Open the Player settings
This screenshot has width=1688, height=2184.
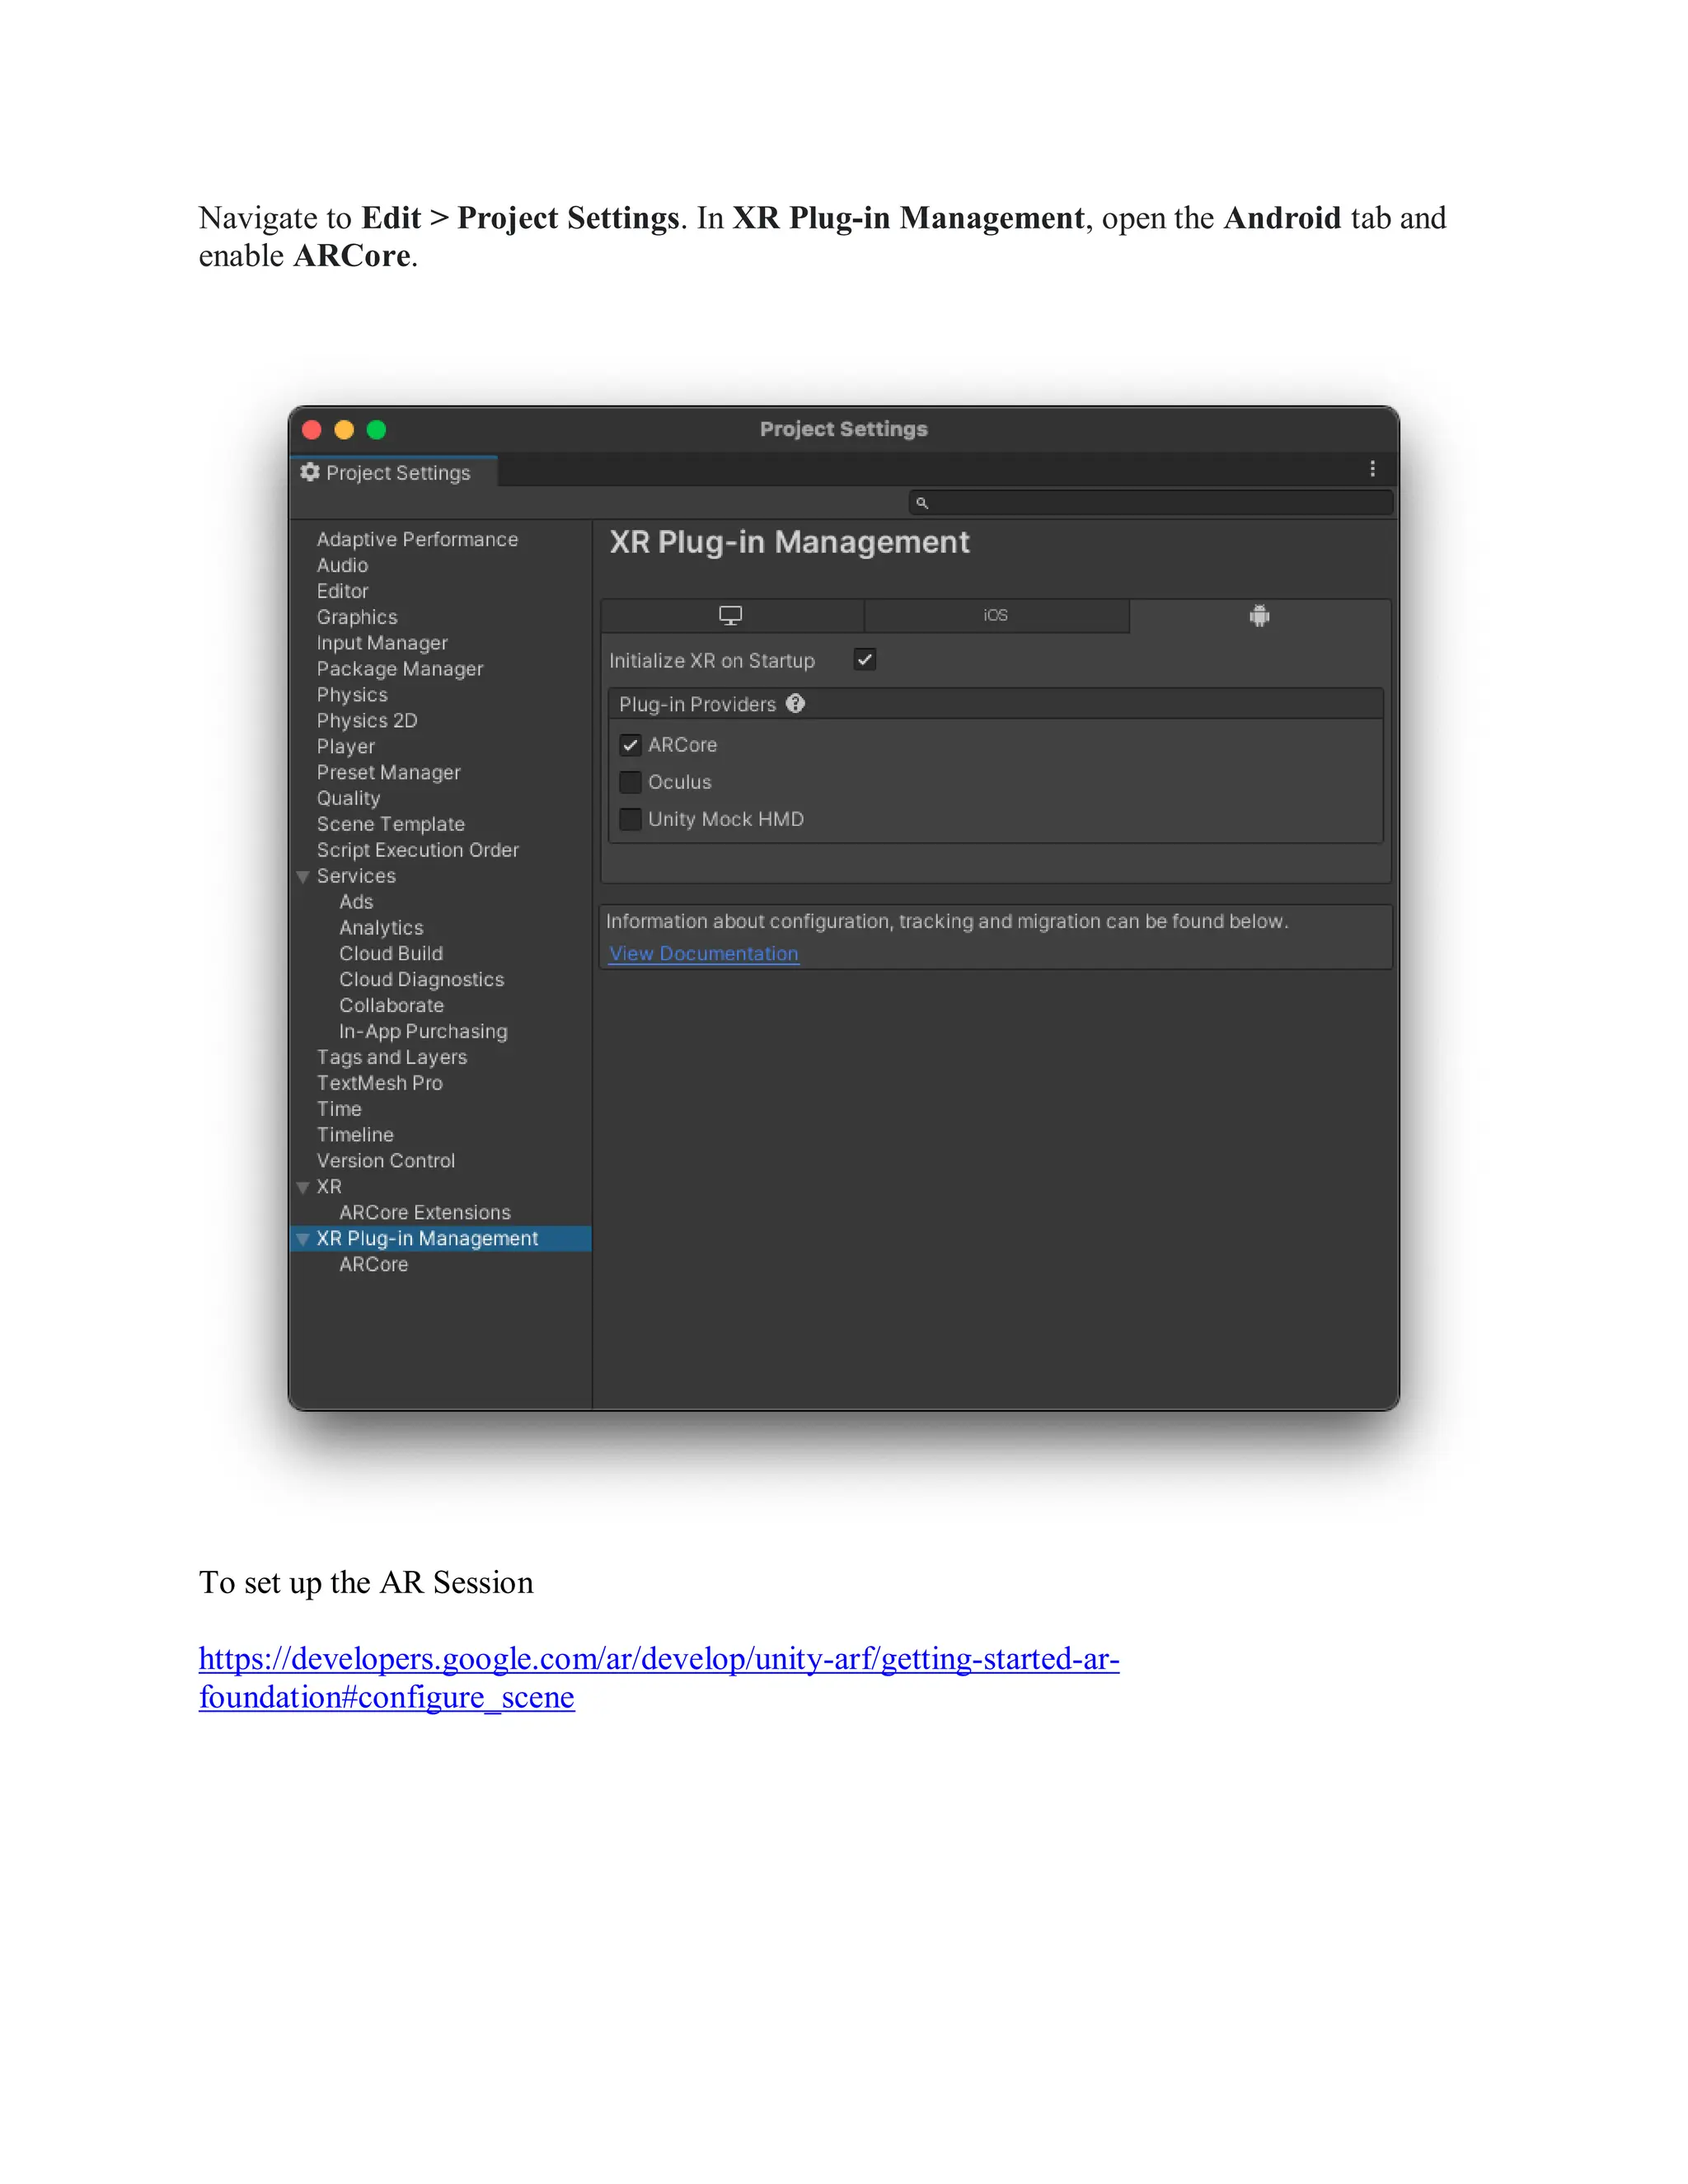pos(346,747)
